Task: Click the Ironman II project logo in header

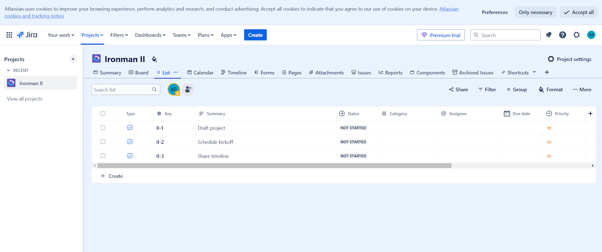Action: (97, 59)
